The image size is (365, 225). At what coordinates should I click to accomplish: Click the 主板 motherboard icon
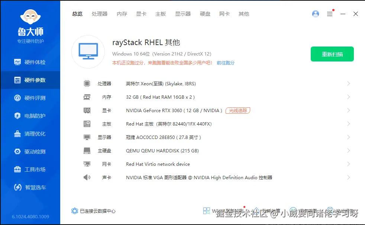point(87,124)
